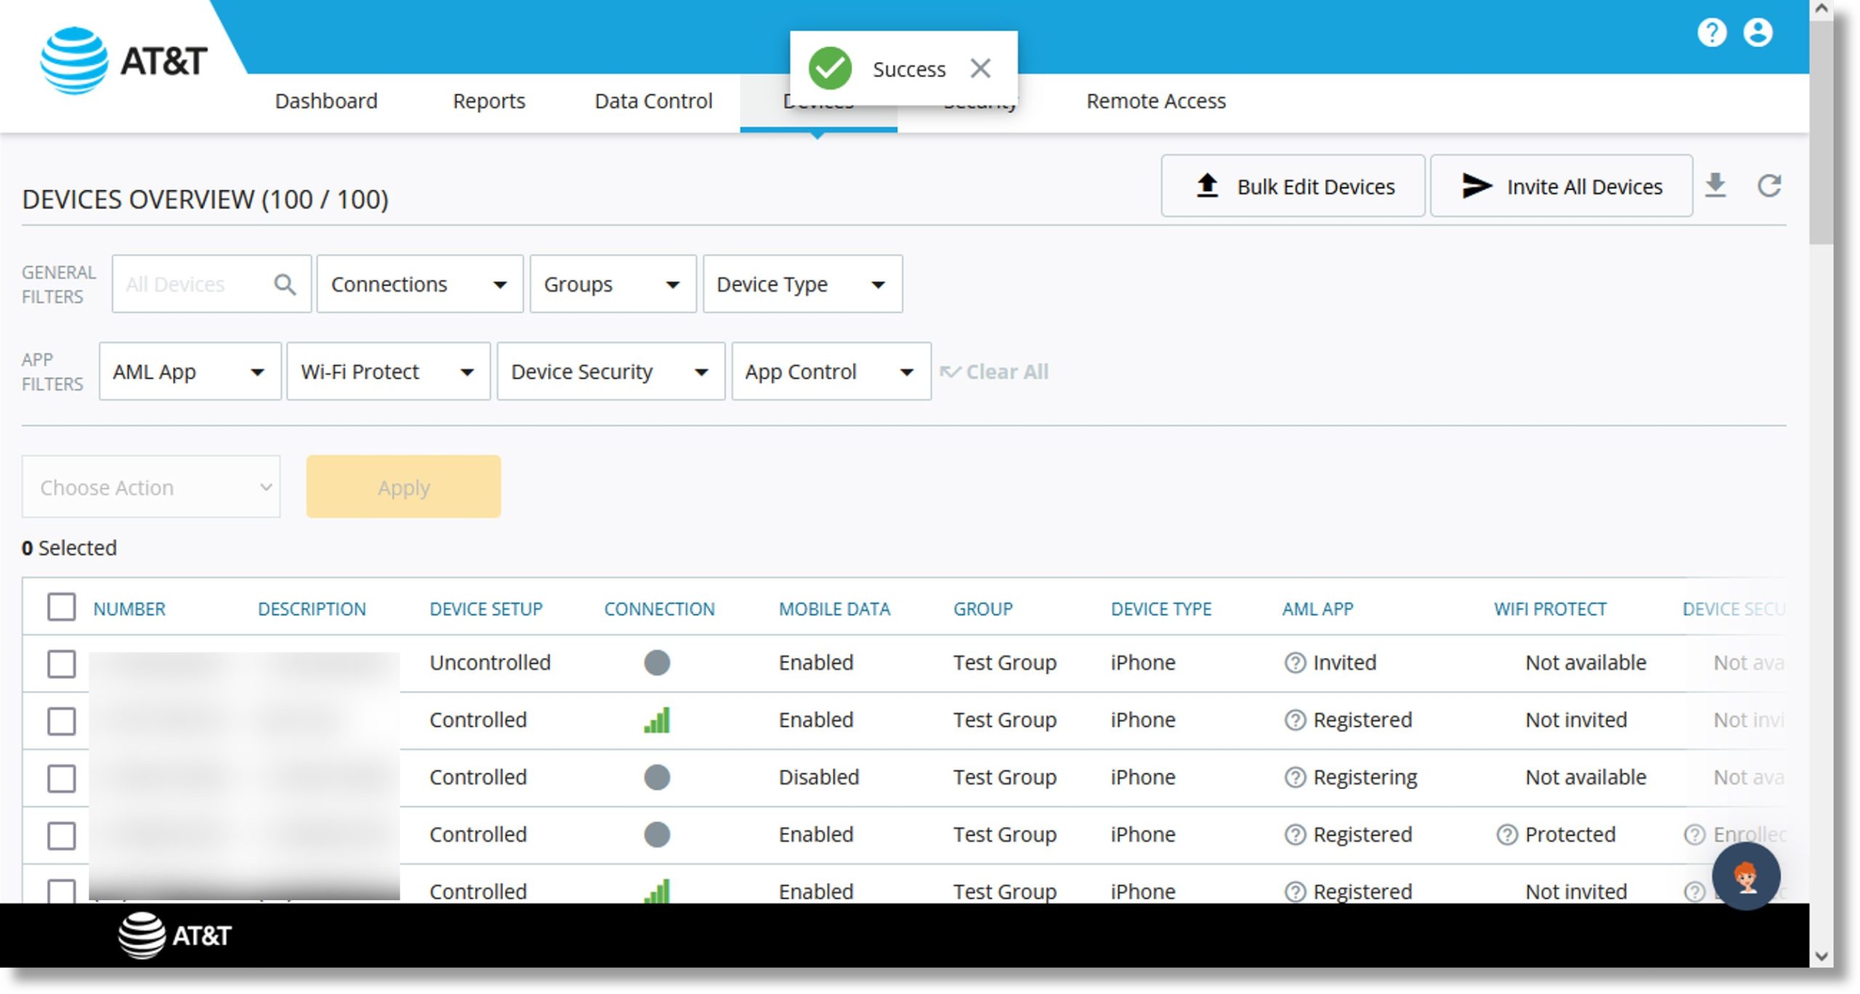
Task: Click Clear All app filters link
Action: pos(998,371)
